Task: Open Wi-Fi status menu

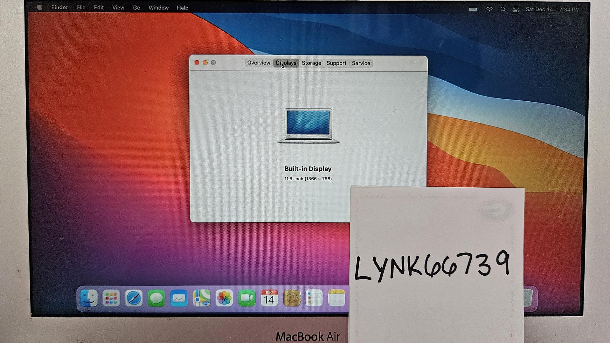Action: pos(489,9)
